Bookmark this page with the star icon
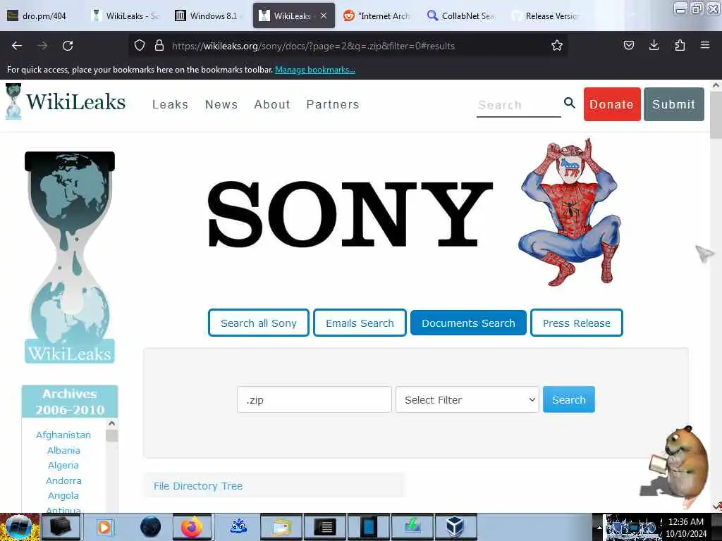Viewport: 722px width, 541px height. point(557,46)
